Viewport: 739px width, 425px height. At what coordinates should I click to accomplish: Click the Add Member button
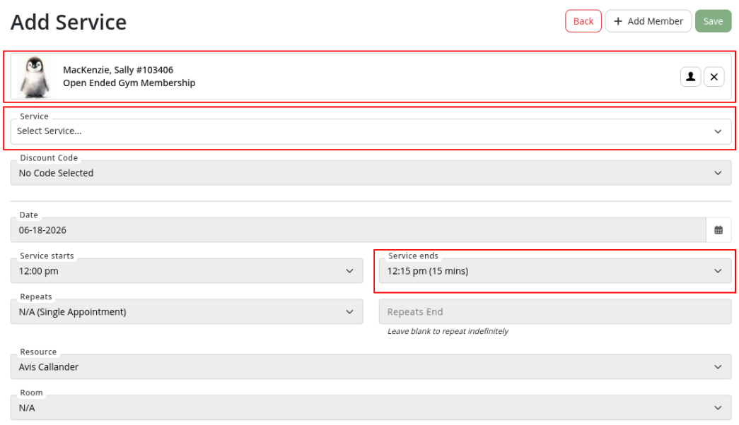click(x=648, y=21)
